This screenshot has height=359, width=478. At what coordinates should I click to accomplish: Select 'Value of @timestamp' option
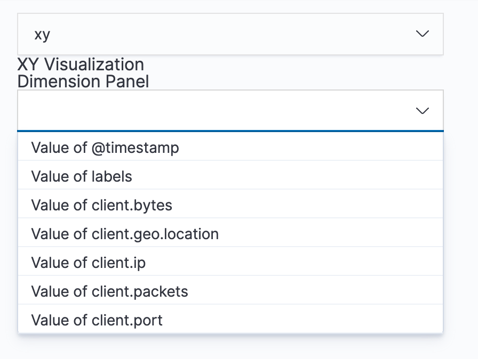105,148
